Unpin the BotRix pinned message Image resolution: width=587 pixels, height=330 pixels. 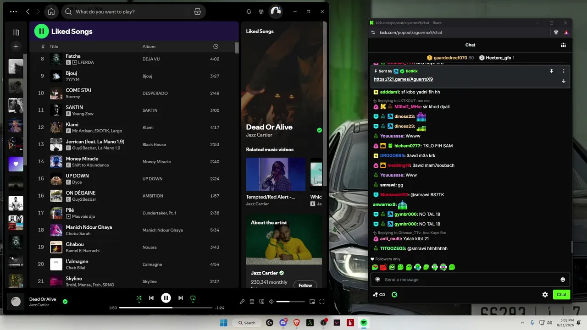coord(552,71)
